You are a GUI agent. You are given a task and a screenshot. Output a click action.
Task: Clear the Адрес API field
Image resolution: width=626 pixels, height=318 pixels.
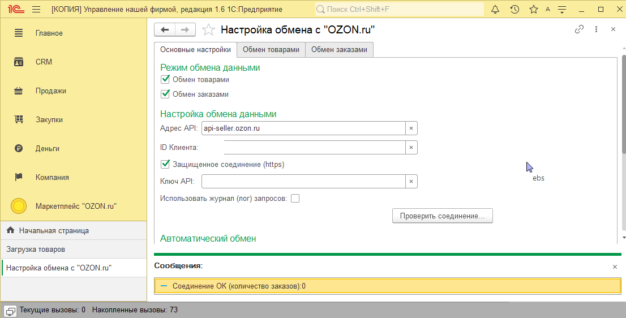(411, 128)
